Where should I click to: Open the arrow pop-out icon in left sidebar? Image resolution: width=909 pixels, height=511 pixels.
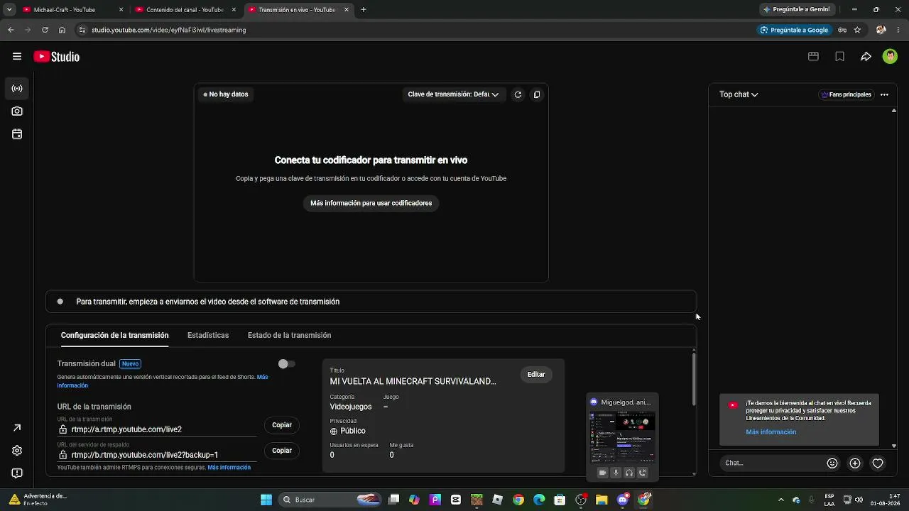[x=17, y=428]
